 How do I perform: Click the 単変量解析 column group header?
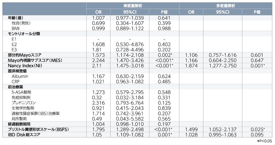133,6
